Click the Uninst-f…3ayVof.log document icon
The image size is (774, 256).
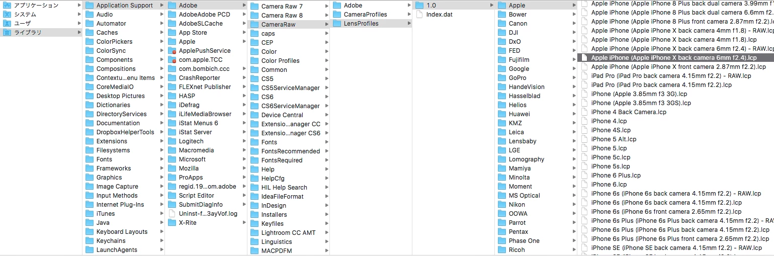171,213
